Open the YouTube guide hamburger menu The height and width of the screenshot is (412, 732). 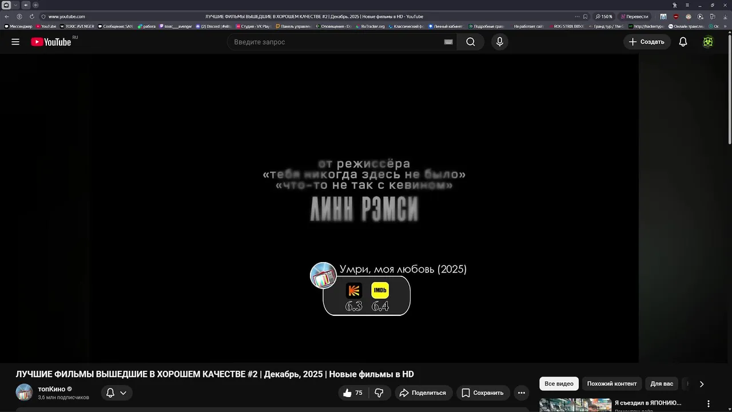point(15,42)
